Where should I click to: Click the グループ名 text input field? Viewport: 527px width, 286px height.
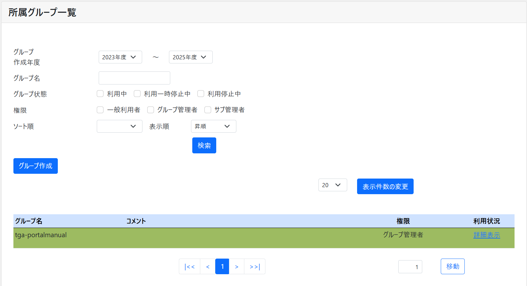134,78
